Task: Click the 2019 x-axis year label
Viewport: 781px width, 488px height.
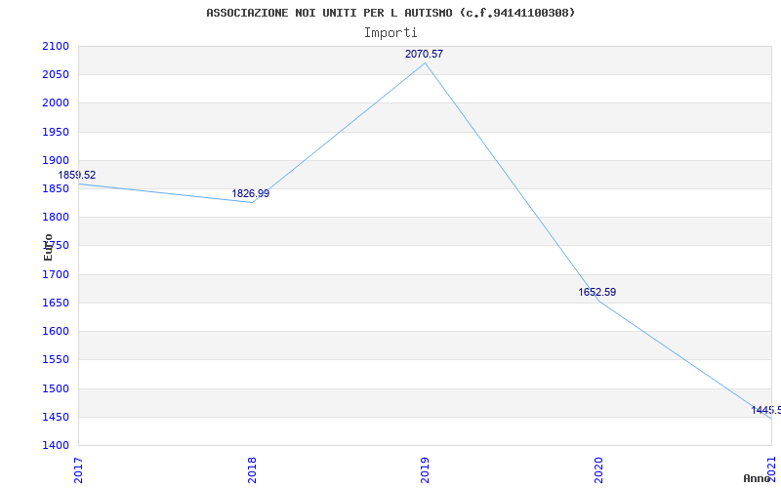Action: point(425,470)
